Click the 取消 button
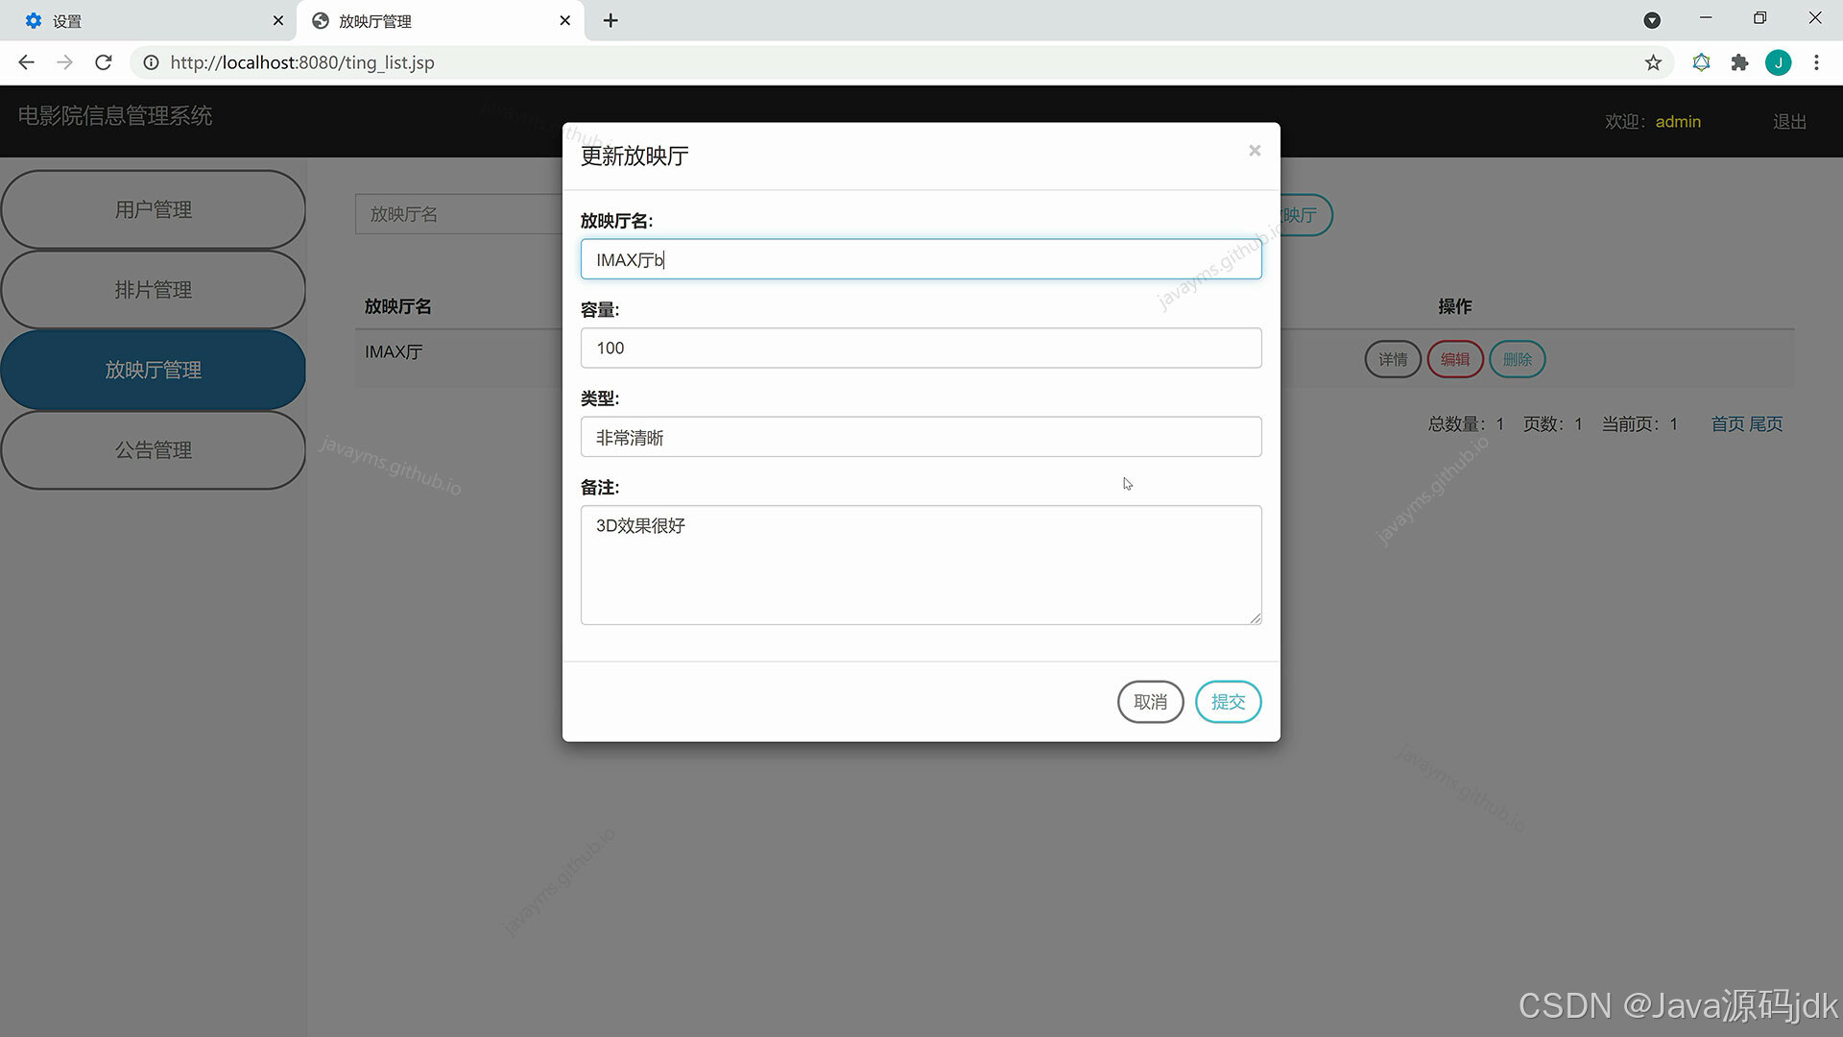The width and height of the screenshot is (1843, 1037). point(1150,702)
